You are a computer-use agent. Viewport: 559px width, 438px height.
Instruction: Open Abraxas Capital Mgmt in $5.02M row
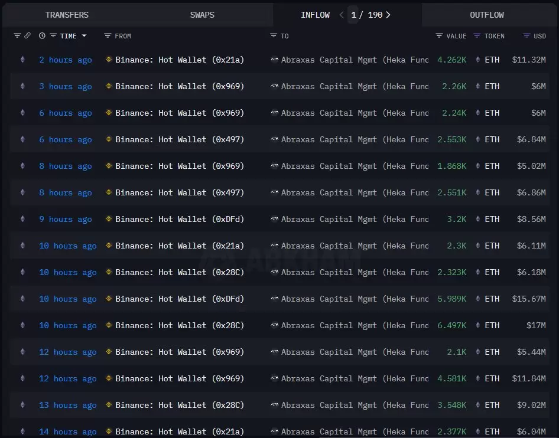pos(355,166)
